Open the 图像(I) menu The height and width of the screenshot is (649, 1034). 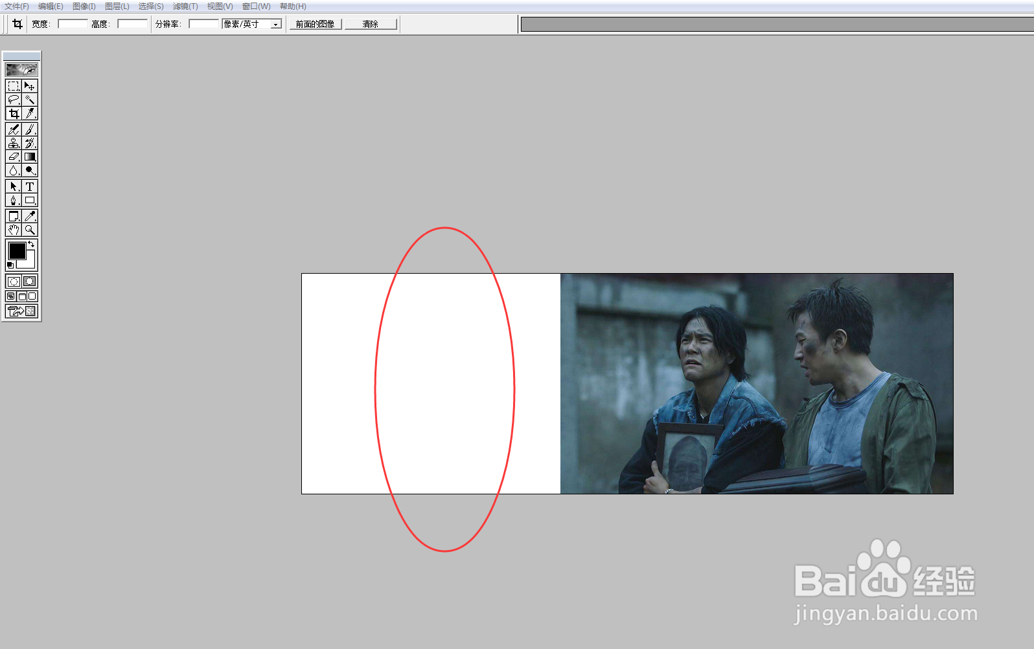point(84,6)
